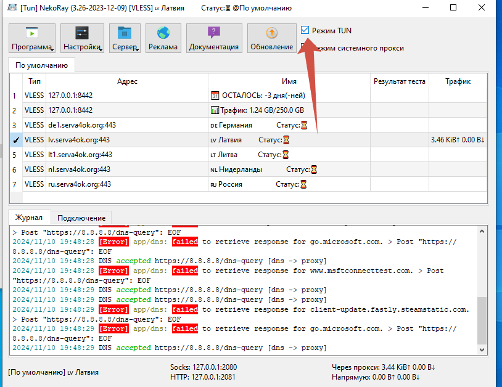Click the traffic chart icon in row 2
This screenshot has height=387, width=502.
[x=215, y=110]
